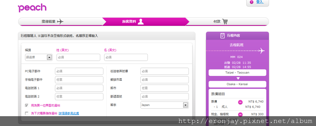Image resolution: width=316 pixels, height=126 pixels.
Task: Click the airplane icon in 搜尋結果 step
Action: coord(60,22)
